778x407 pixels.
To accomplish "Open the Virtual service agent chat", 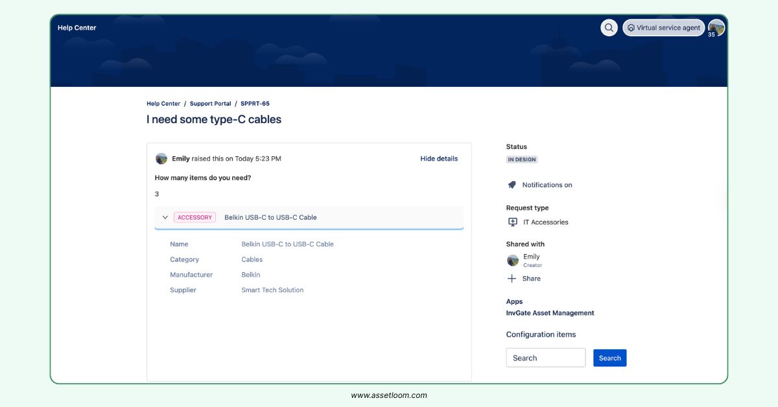I will click(x=663, y=28).
